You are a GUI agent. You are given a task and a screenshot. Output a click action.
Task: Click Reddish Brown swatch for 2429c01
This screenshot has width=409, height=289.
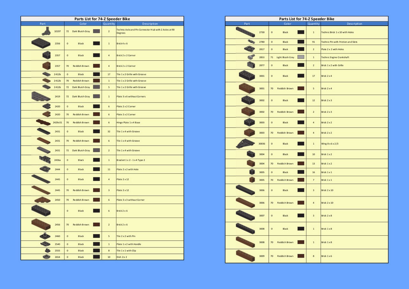click(96, 122)
